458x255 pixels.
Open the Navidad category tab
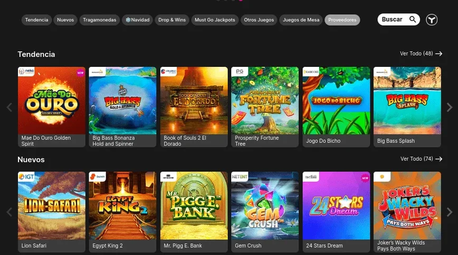pyautogui.click(x=137, y=20)
